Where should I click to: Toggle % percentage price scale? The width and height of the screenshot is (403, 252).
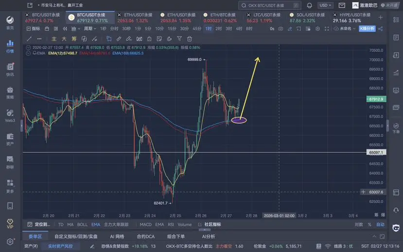(x=369, y=224)
